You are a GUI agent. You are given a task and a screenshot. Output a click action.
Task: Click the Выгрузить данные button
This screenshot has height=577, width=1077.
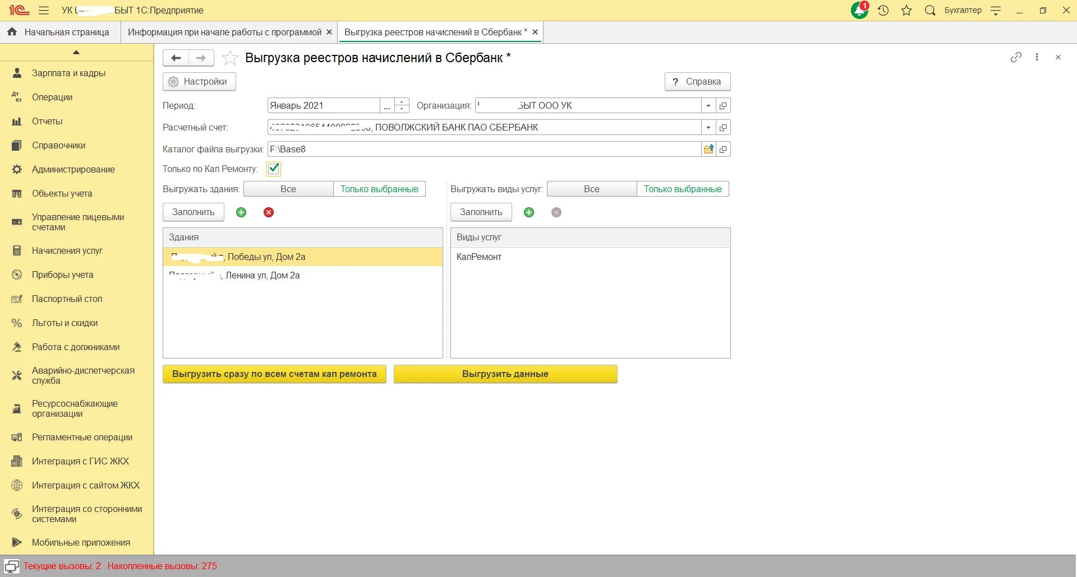point(505,374)
